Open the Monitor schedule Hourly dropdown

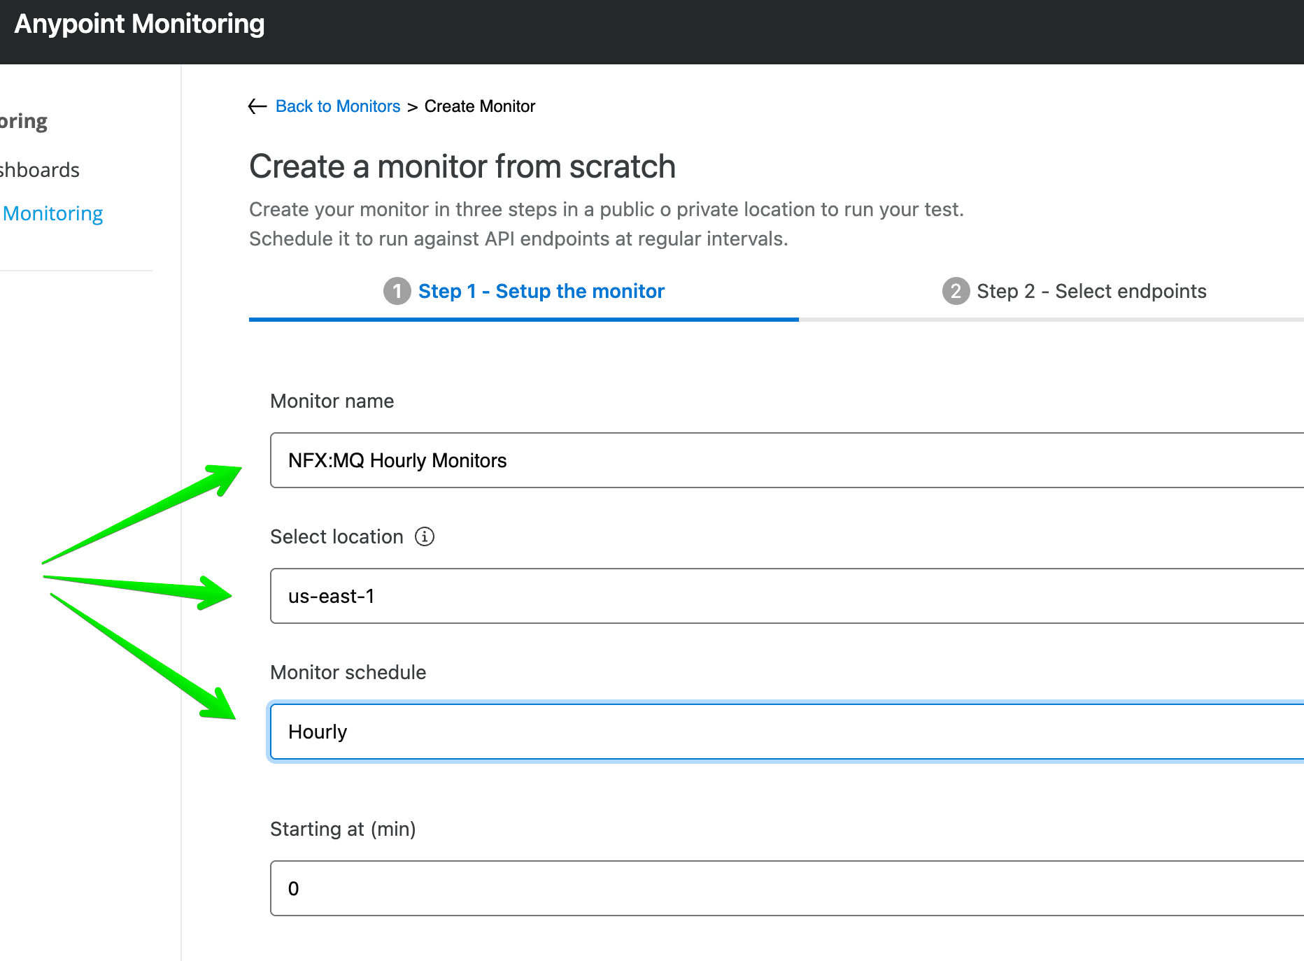coord(787,732)
